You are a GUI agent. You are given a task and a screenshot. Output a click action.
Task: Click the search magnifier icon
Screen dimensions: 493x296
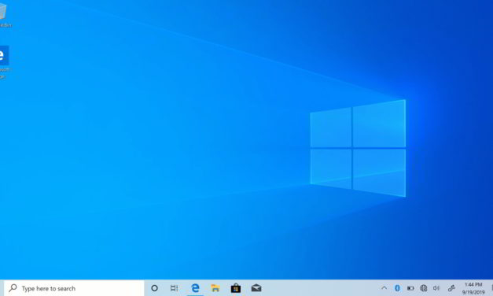13,288
